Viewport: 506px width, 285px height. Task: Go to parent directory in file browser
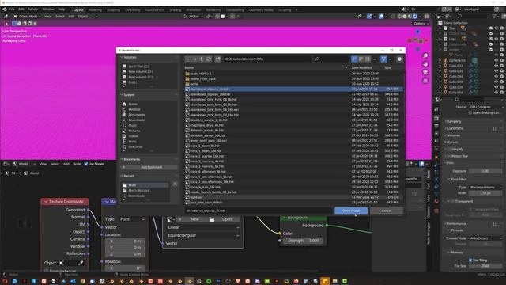[x=202, y=59]
